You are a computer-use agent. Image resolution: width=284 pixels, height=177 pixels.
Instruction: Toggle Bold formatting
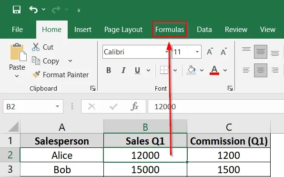click(x=109, y=70)
